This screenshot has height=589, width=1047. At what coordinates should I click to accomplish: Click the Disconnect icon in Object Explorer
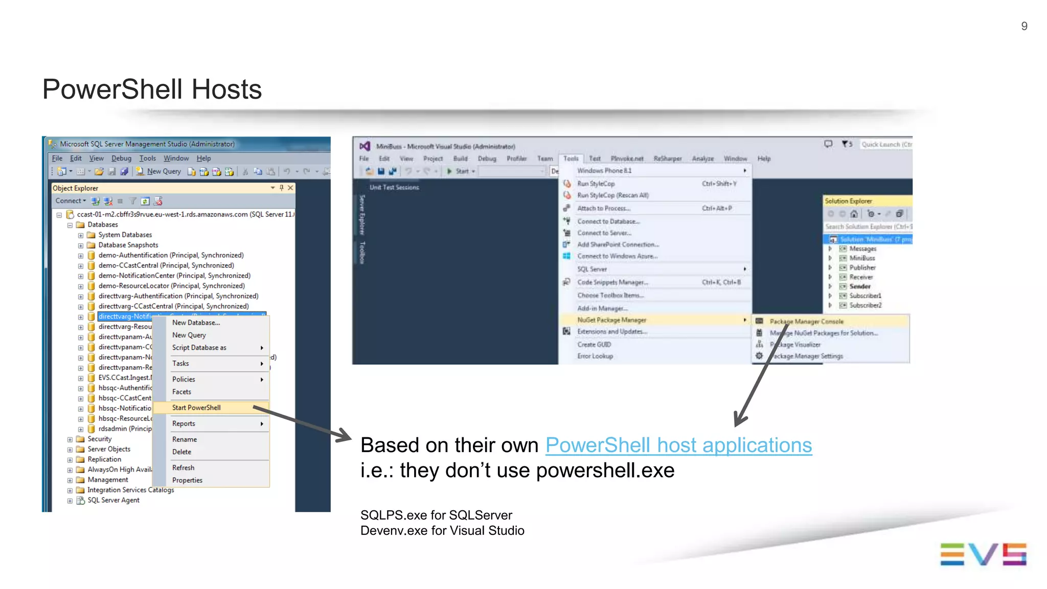108,201
